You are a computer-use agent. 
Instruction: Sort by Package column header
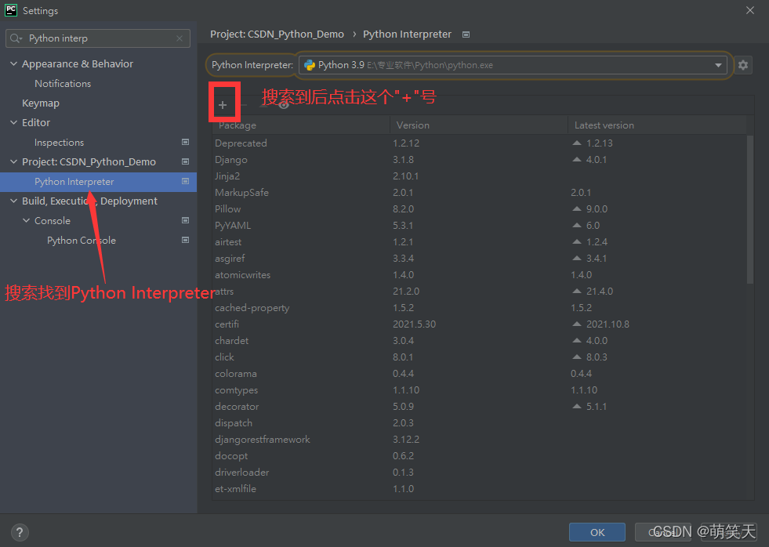click(301, 125)
